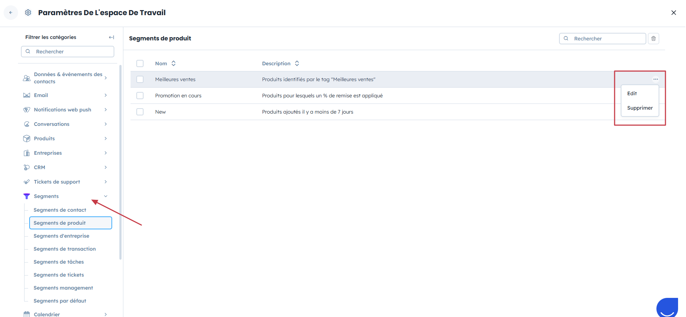
Task: Click the web push notifications icon
Action: point(27,110)
